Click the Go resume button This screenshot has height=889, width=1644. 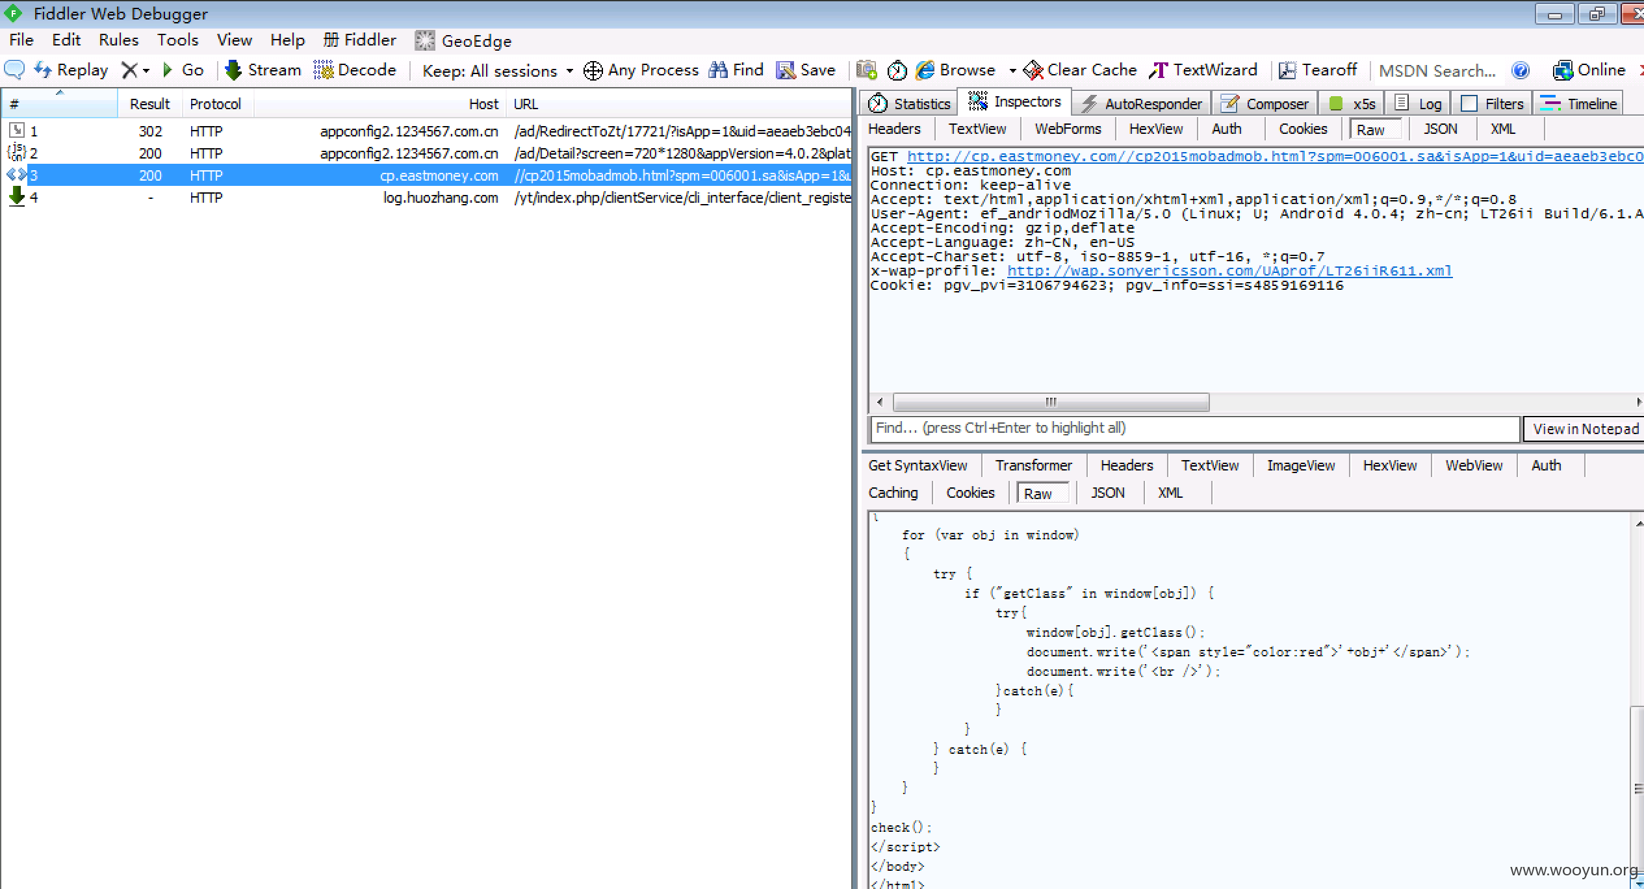(183, 70)
